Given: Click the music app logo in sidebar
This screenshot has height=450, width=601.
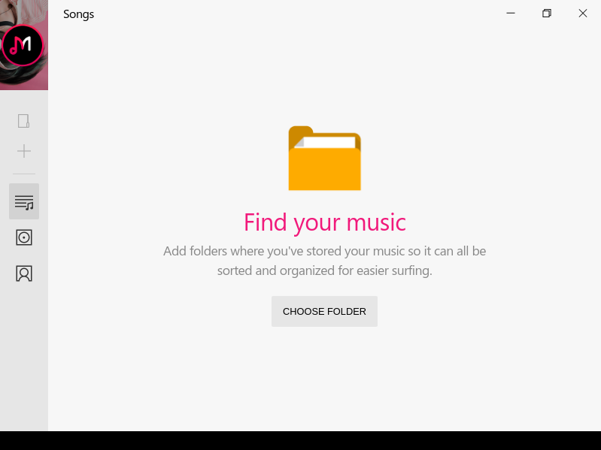Looking at the screenshot, I should click(x=23, y=46).
